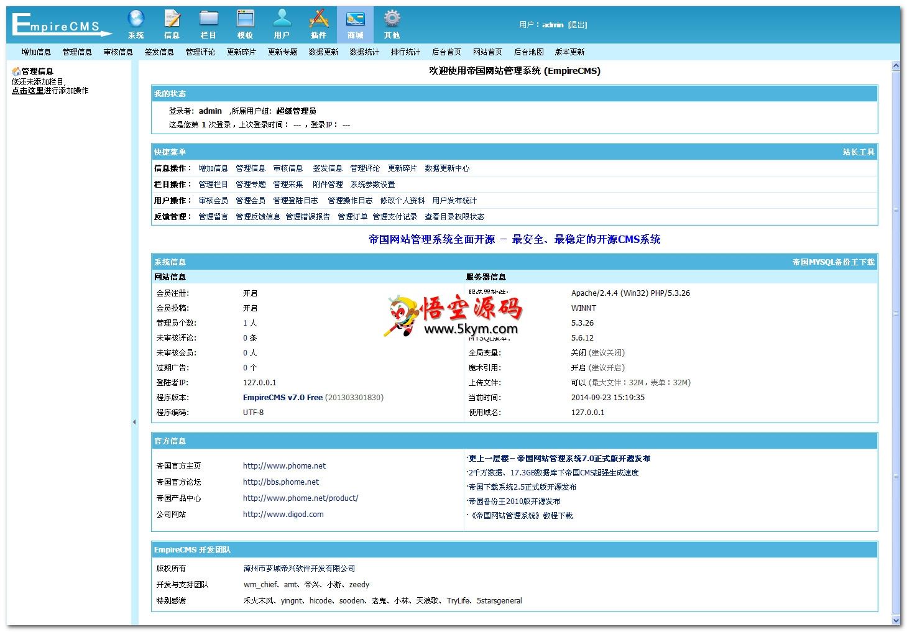Select 更新碎片 in the submenu bar
907x632 pixels.
pyautogui.click(x=241, y=52)
